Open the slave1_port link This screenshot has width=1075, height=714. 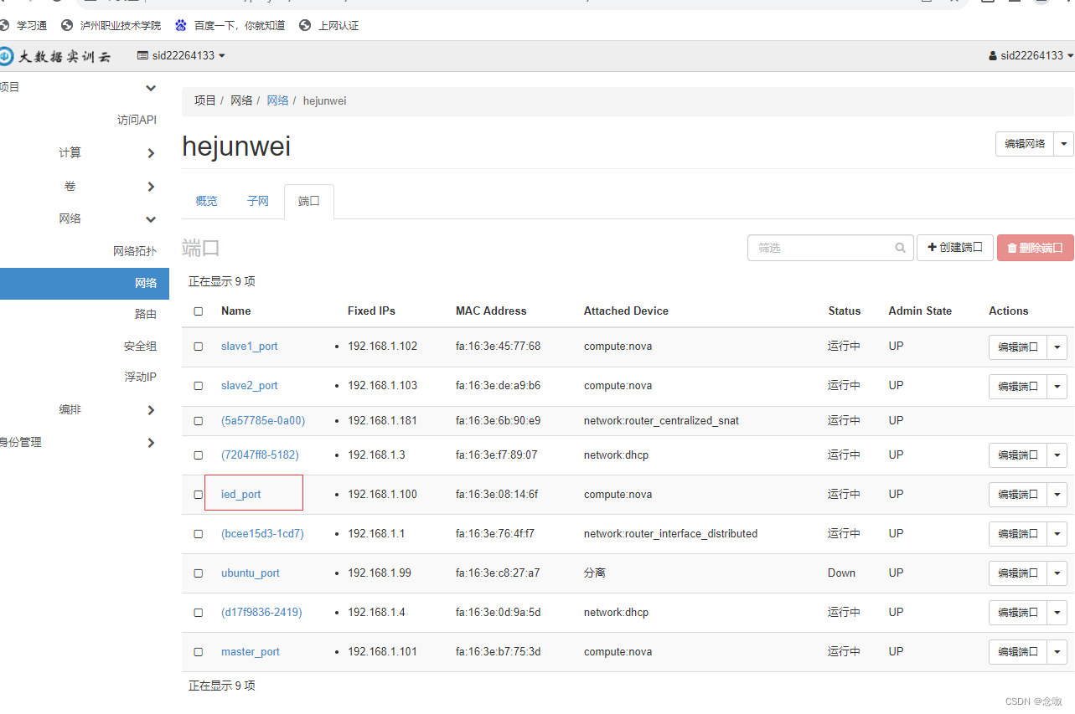[x=249, y=347]
